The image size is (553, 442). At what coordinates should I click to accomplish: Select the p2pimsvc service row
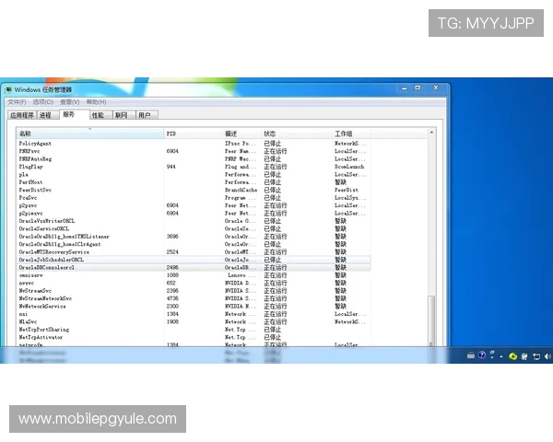[194, 214]
